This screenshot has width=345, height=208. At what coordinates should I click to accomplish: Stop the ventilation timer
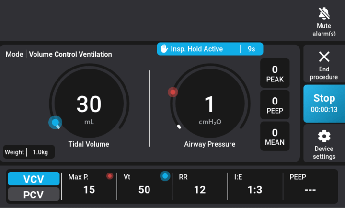[x=324, y=103]
